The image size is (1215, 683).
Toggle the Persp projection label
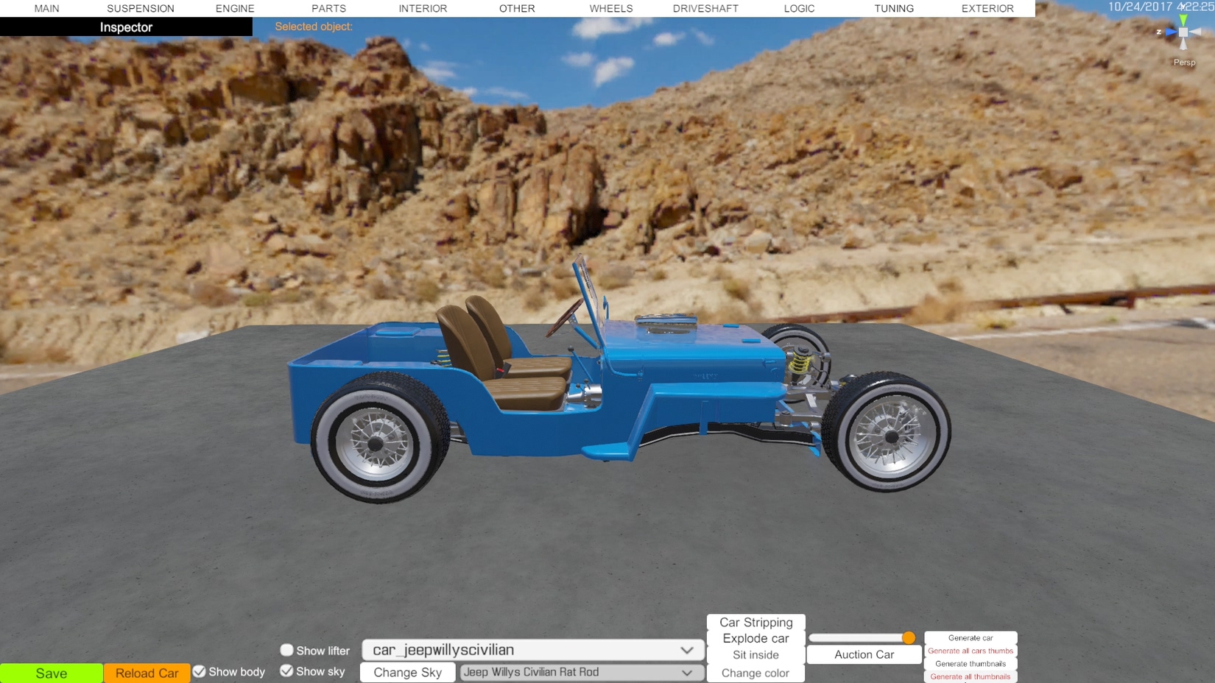(x=1184, y=63)
